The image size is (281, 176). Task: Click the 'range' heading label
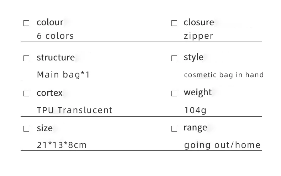(195, 128)
